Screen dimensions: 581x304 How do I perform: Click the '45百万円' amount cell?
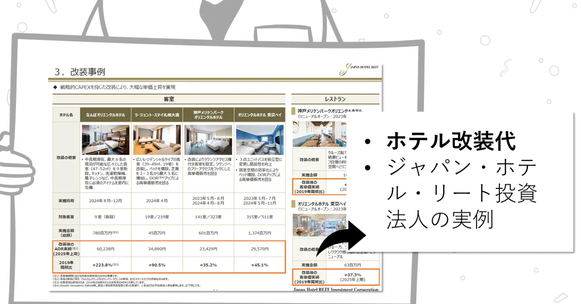point(157,233)
